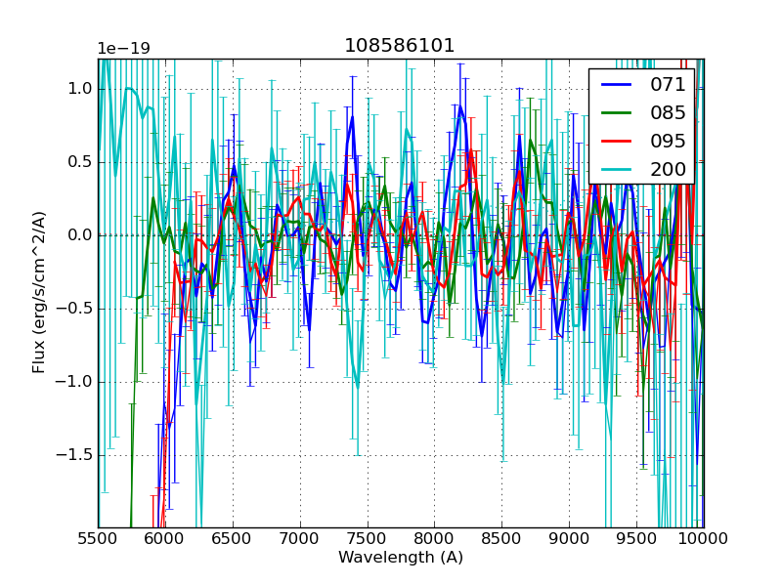This screenshot has width=782, height=586.
Task: Click the red line swatch in legend
Action: pos(616,142)
